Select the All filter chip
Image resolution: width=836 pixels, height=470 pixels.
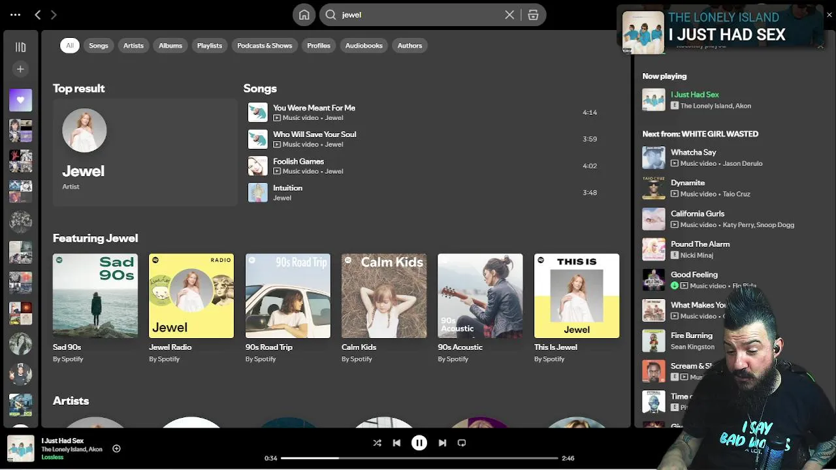coord(70,46)
